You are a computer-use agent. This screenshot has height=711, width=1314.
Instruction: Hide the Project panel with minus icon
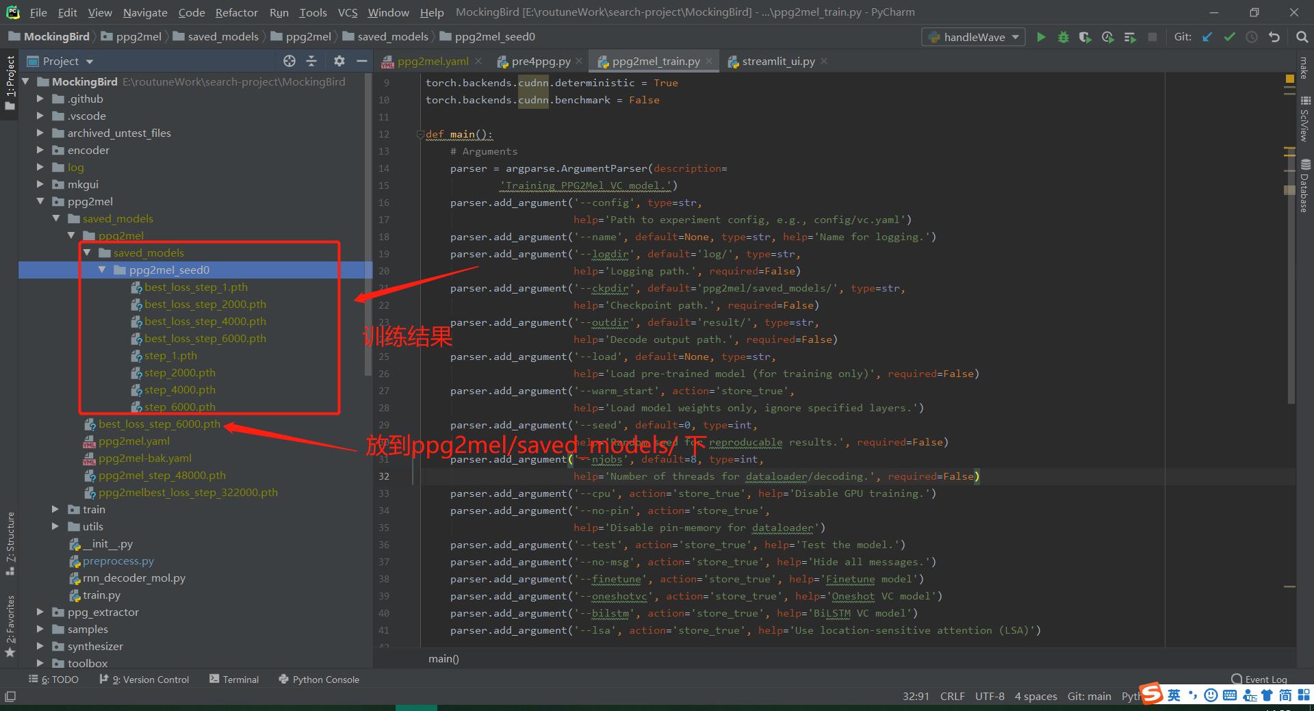(x=361, y=61)
